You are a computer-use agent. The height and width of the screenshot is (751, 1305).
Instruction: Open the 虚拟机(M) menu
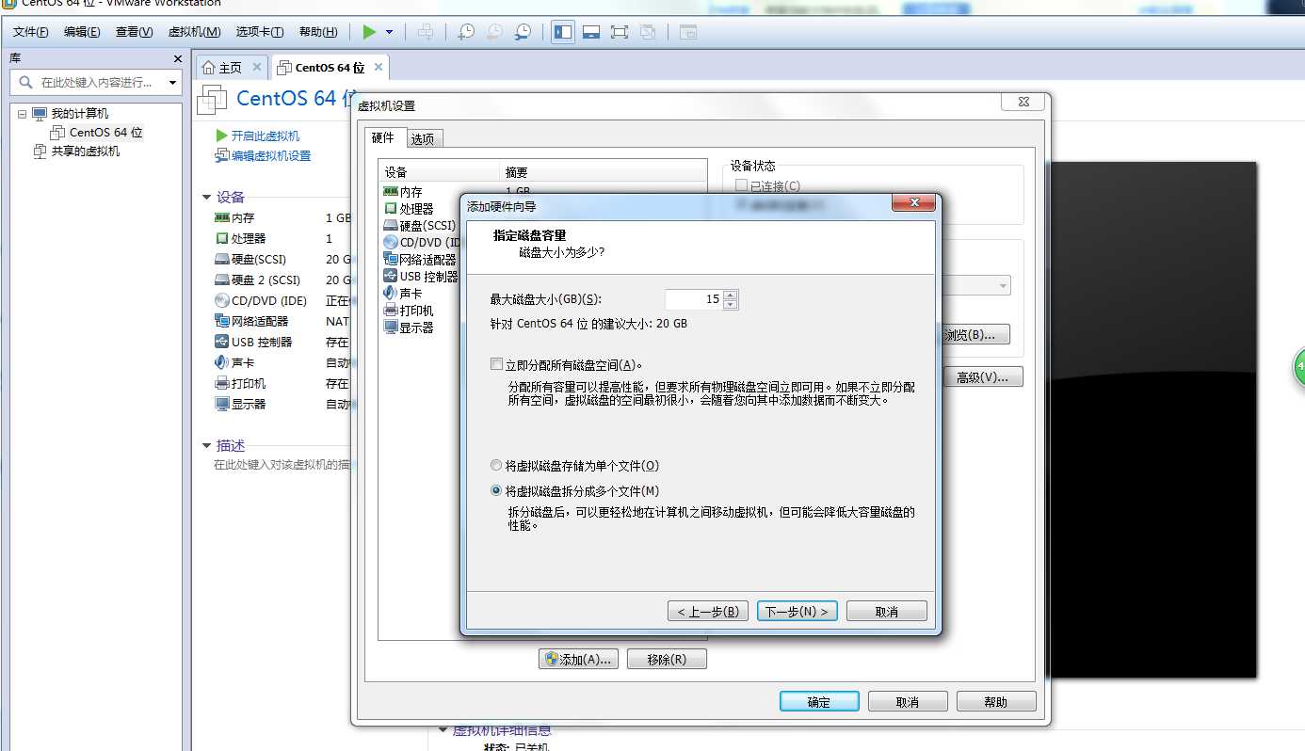(x=194, y=32)
